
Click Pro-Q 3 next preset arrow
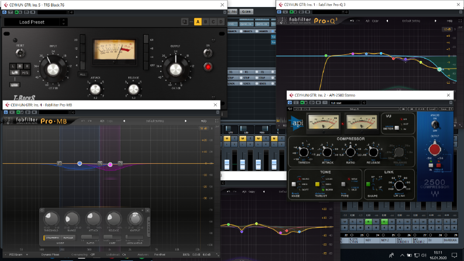pos(435,21)
